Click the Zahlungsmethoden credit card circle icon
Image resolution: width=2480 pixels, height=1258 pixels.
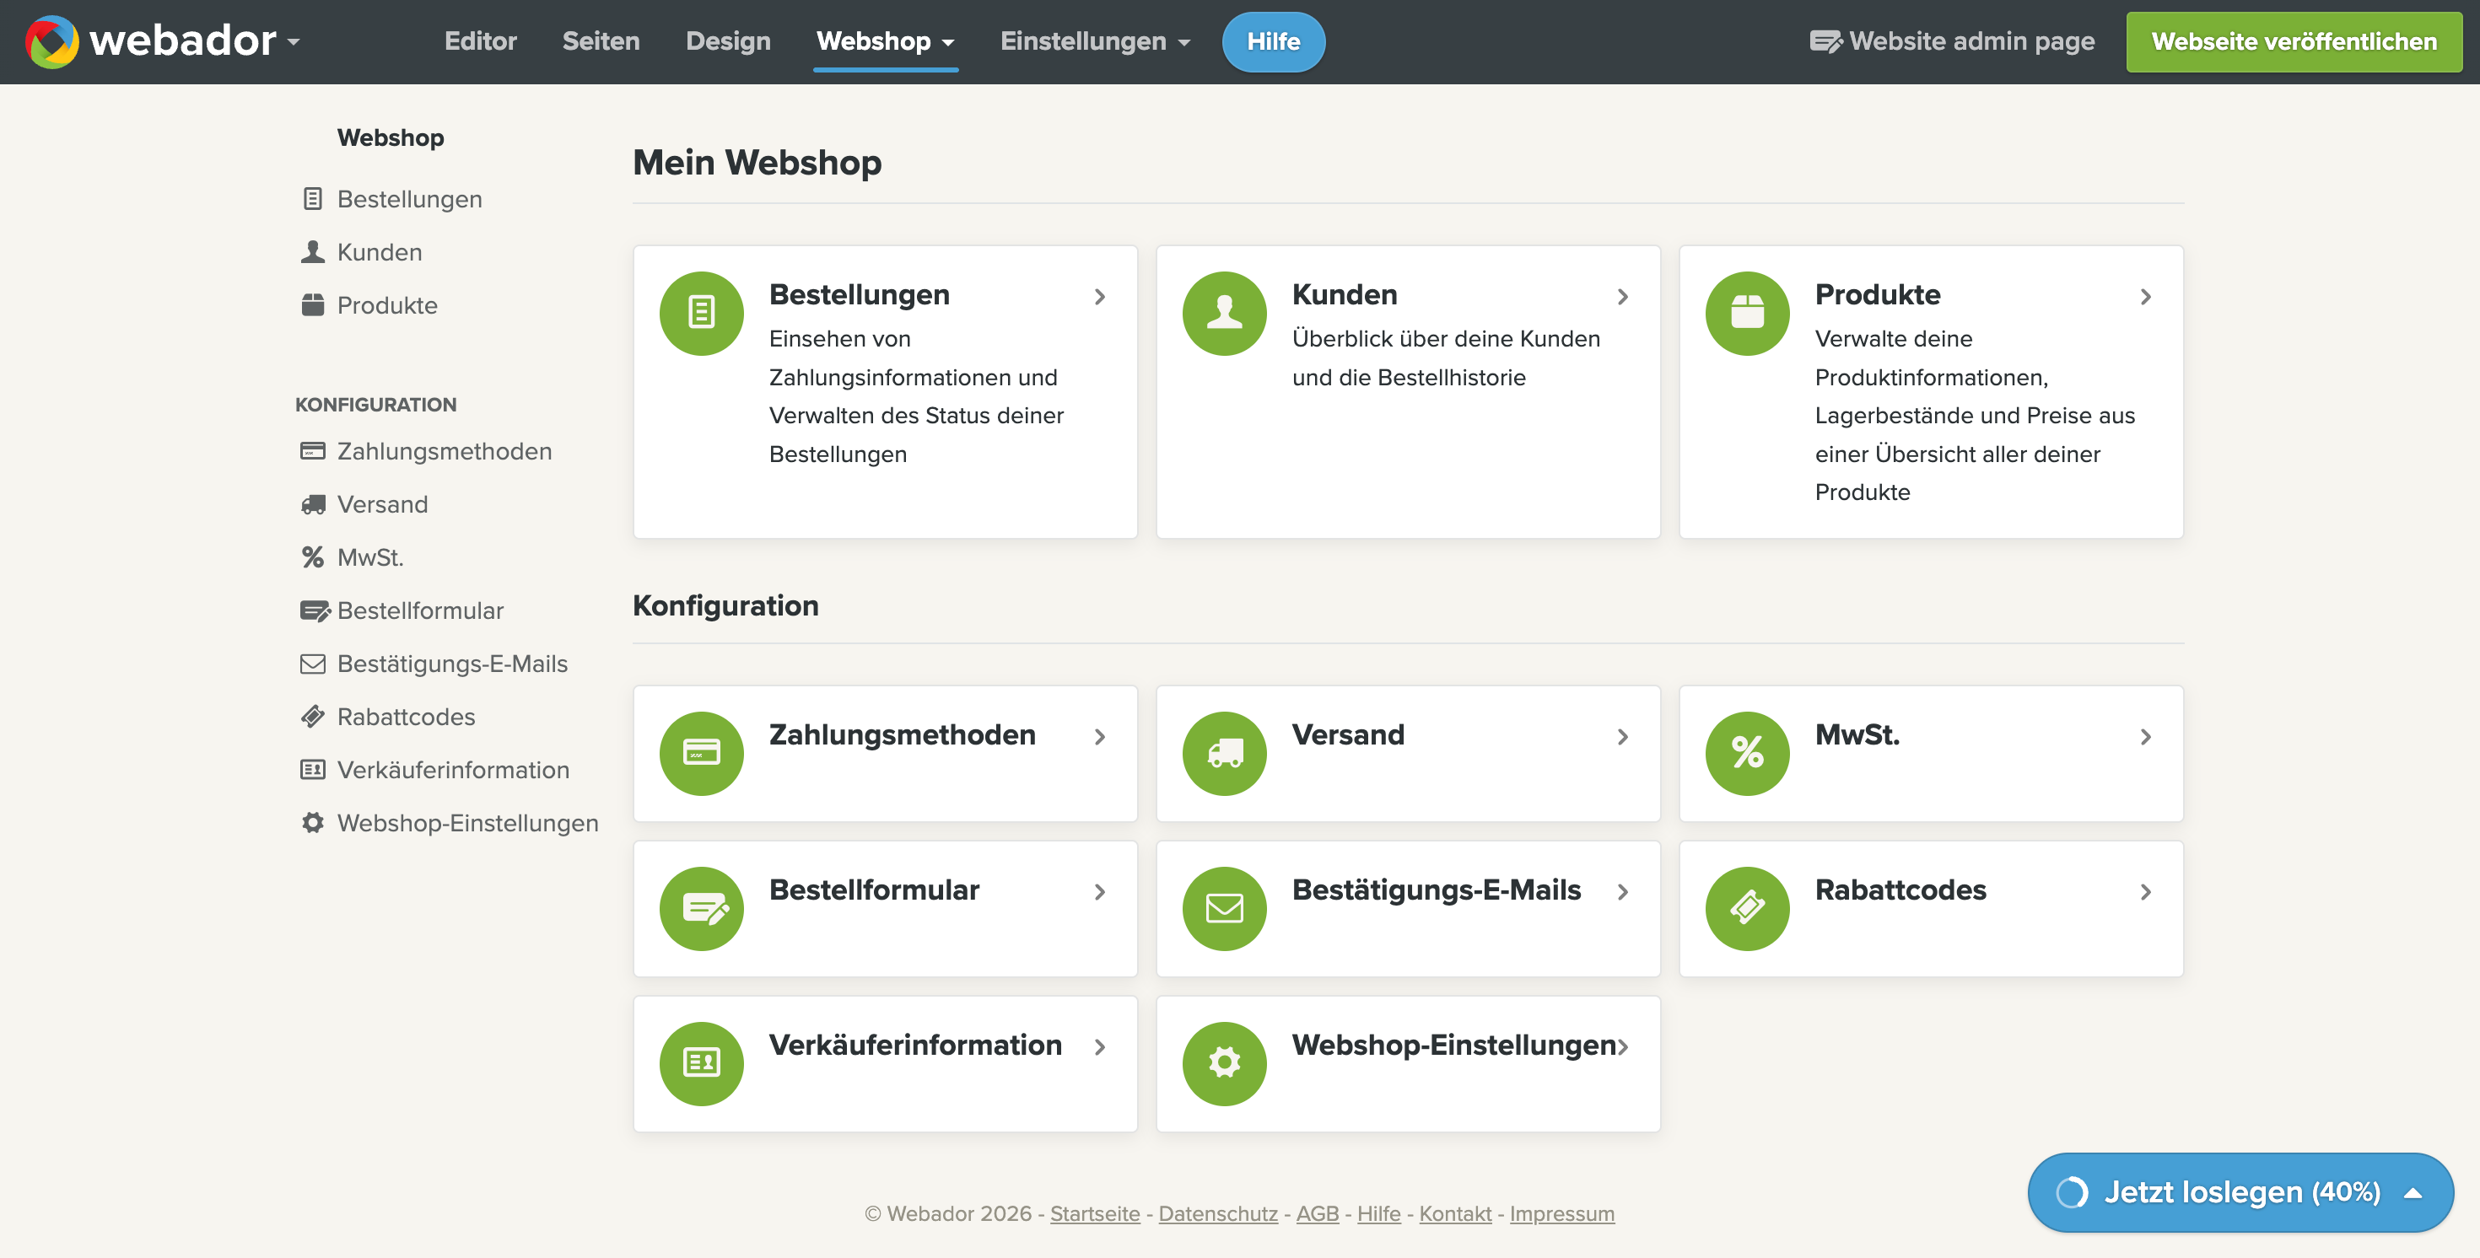[701, 753]
